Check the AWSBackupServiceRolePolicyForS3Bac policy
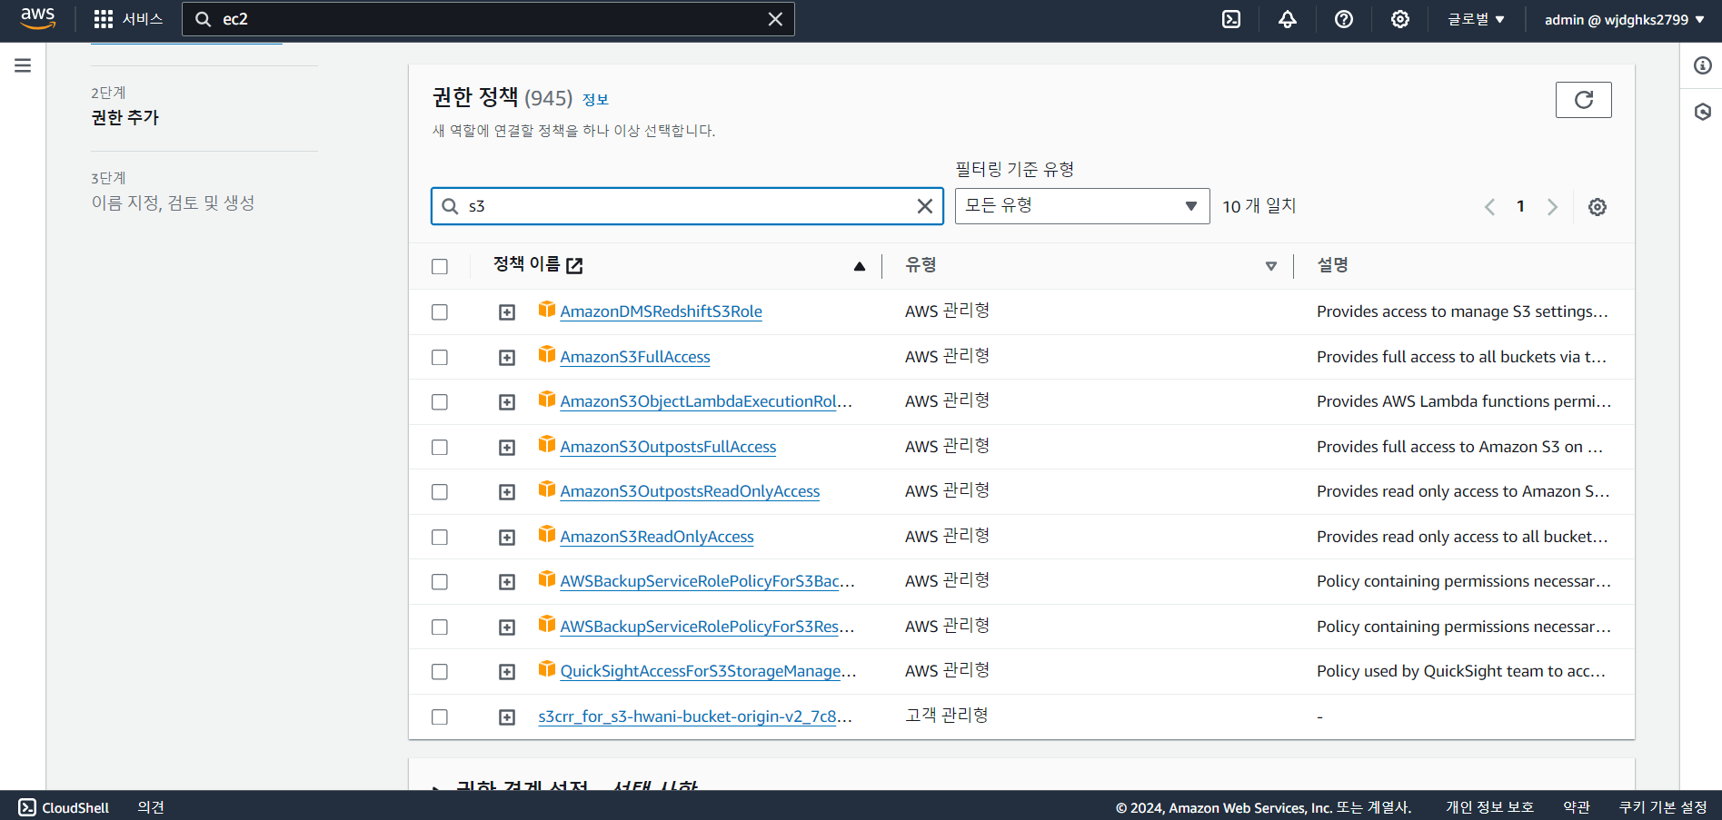The width and height of the screenshot is (1722, 820). (x=440, y=582)
